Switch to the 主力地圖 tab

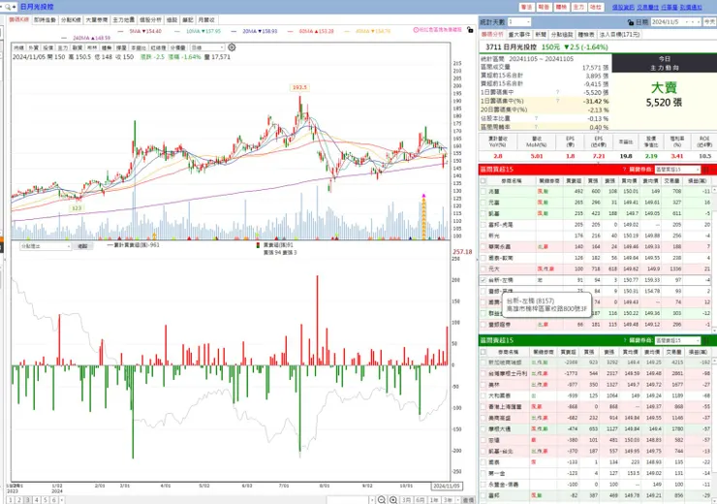(x=123, y=19)
